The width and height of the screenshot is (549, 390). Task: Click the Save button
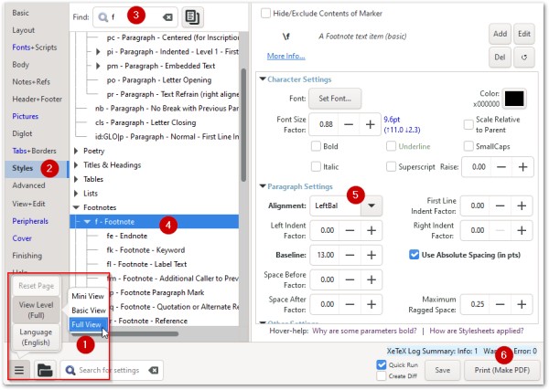(x=442, y=370)
